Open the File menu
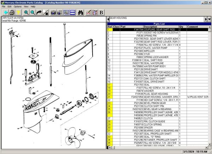Viewport: 212px width, 154px height. pyautogui.click(x=4, y=6)
